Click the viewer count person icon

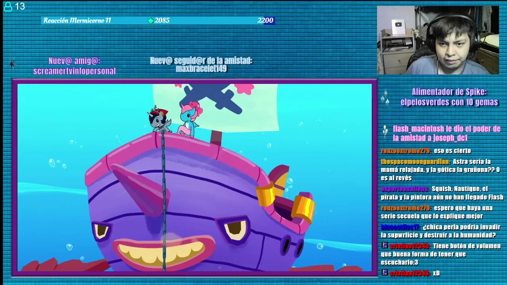tap(8, 6)
